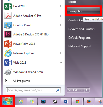
Task: Open the blue knot taskbar app
Action: click(43, 102)
